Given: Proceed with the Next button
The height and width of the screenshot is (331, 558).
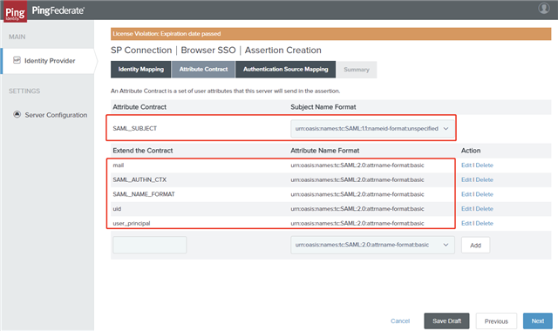Looking at the screenshot, I should 538,321.
